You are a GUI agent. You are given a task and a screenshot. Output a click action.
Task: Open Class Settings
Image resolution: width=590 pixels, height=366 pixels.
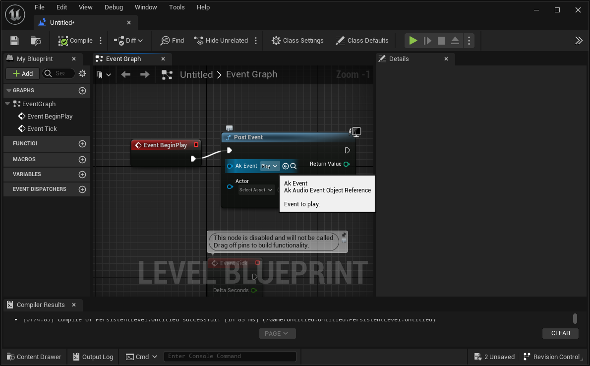coord(297,41)
